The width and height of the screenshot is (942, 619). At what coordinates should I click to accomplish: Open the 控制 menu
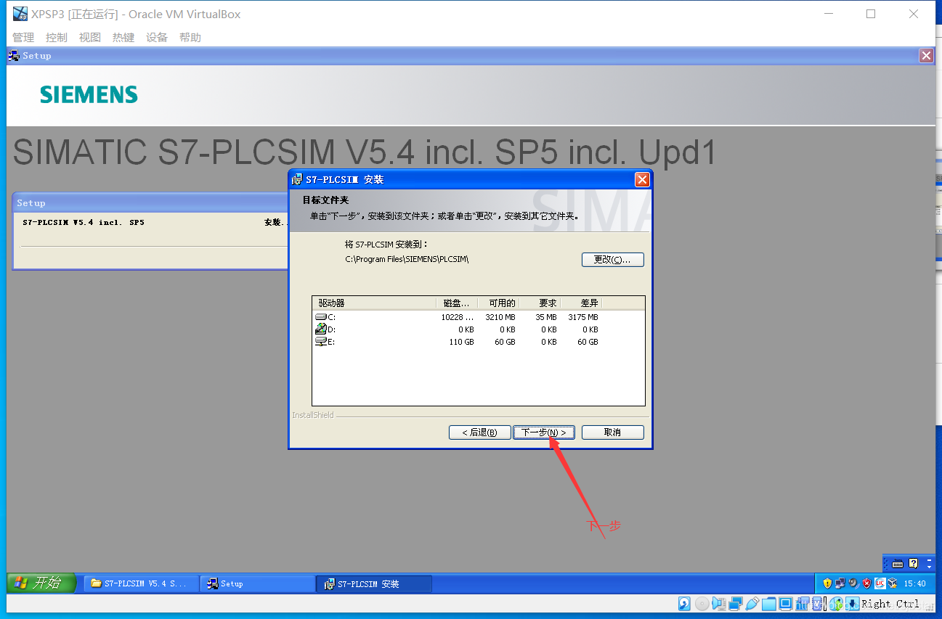tap(56, 37)
